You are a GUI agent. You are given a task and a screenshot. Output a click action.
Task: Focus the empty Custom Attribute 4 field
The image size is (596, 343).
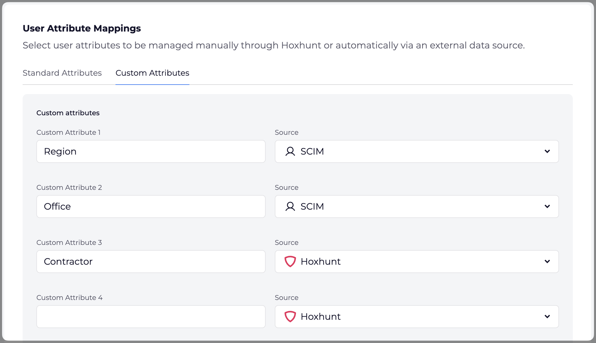(x=151, y=317)
